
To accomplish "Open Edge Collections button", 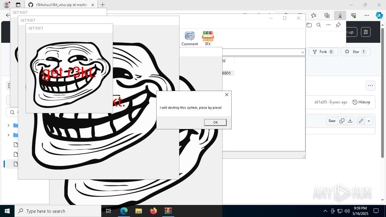I will [327, 15].
